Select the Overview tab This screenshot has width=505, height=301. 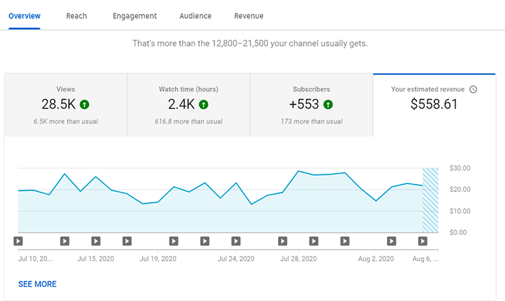[24, 16]
